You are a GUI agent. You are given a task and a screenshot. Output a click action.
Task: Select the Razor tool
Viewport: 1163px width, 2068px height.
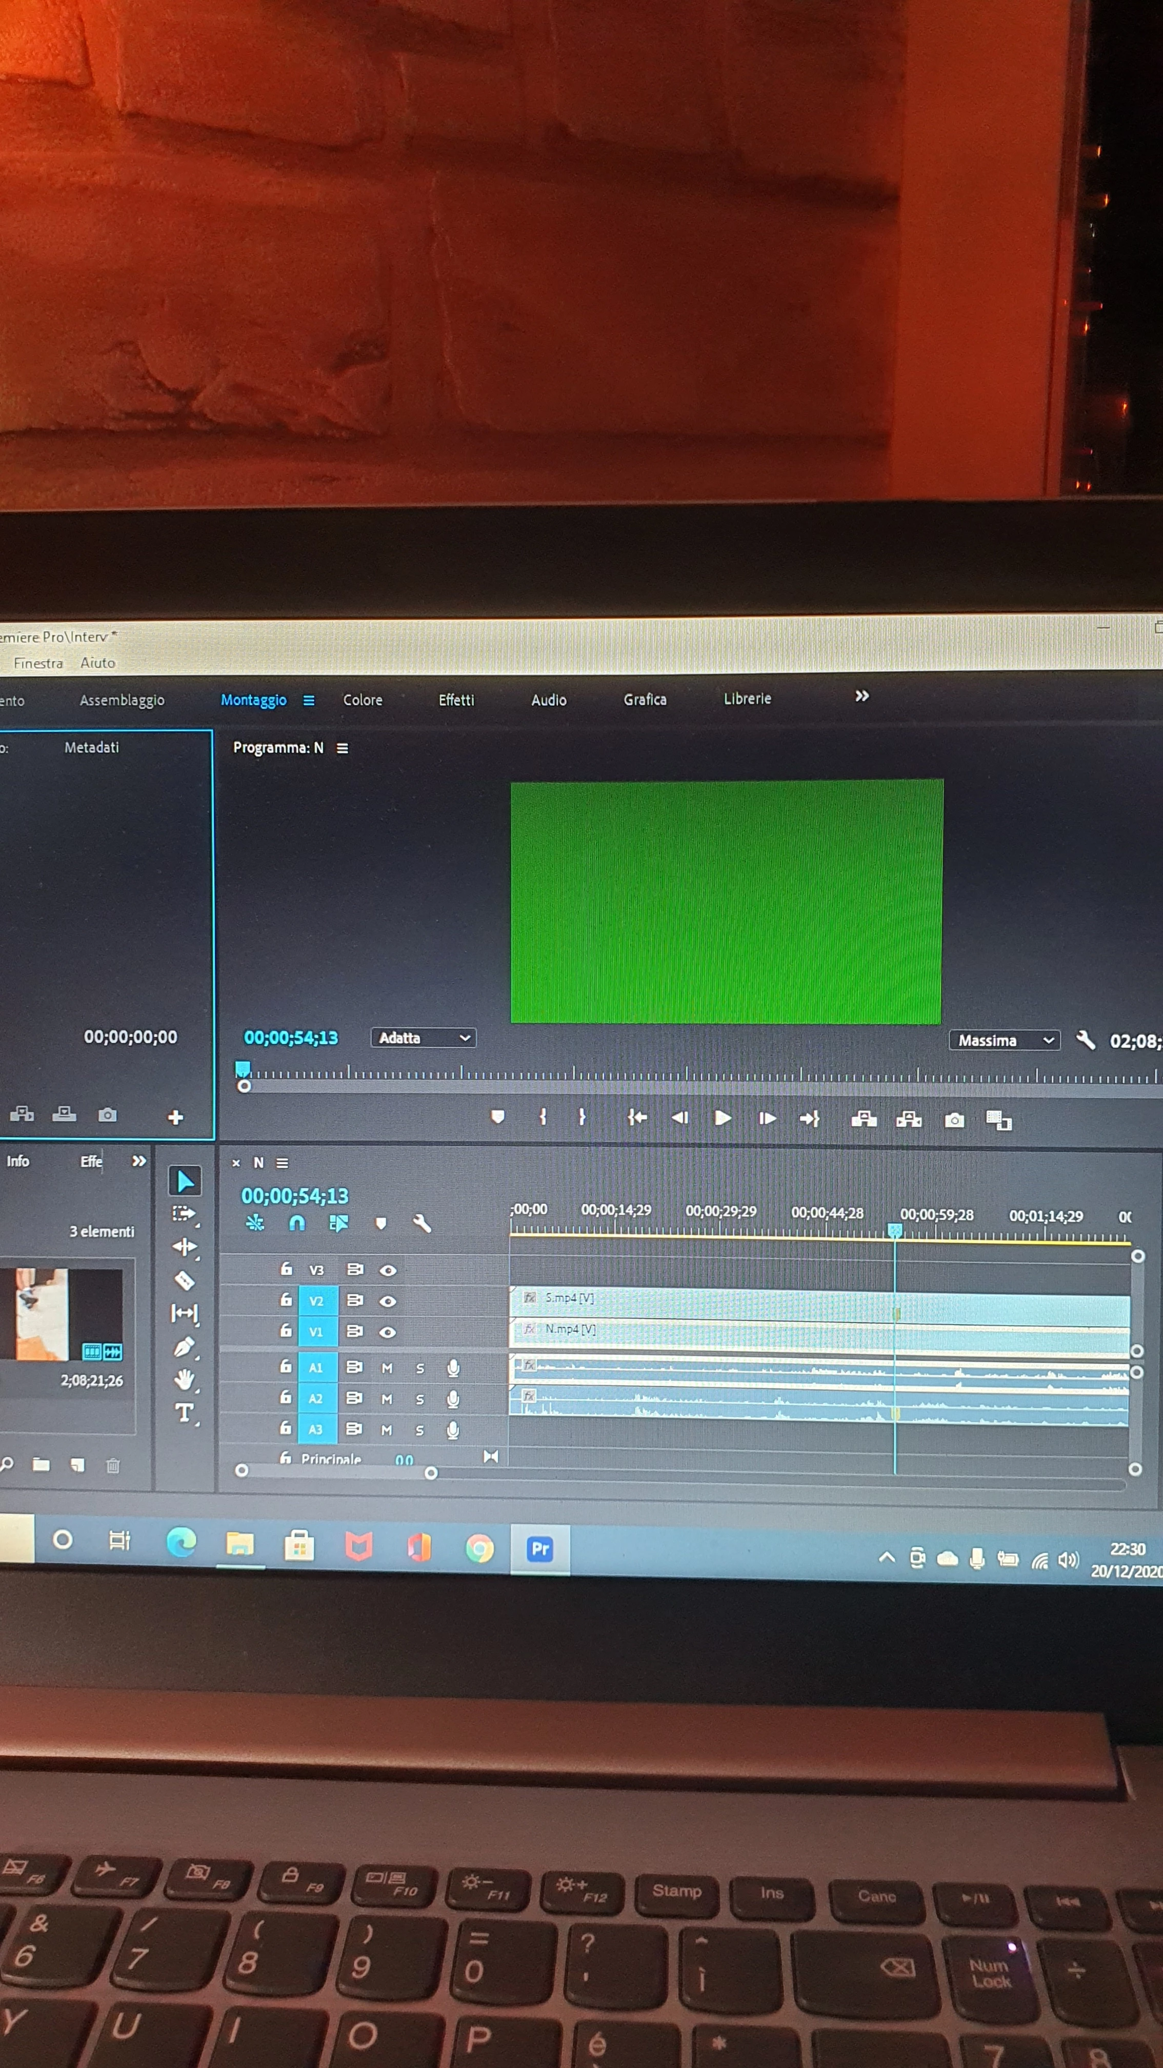pos(185,1281)
